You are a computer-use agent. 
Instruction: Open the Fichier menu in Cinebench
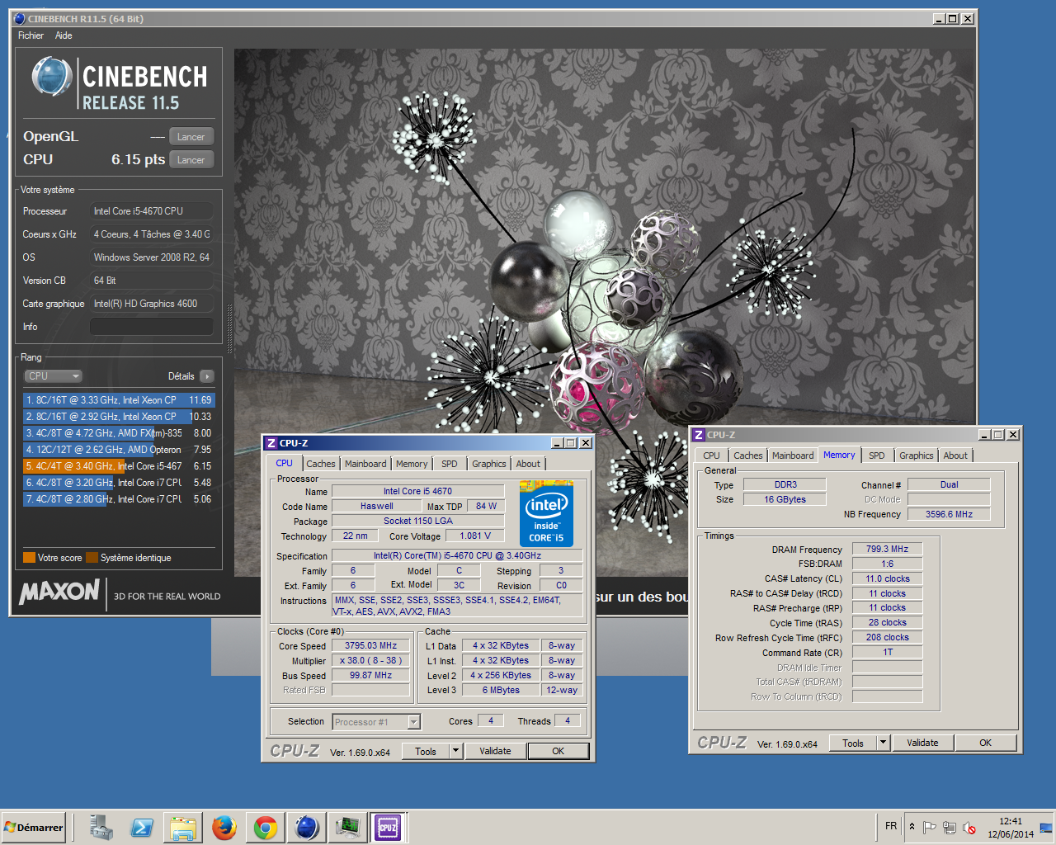click(31, 35)
